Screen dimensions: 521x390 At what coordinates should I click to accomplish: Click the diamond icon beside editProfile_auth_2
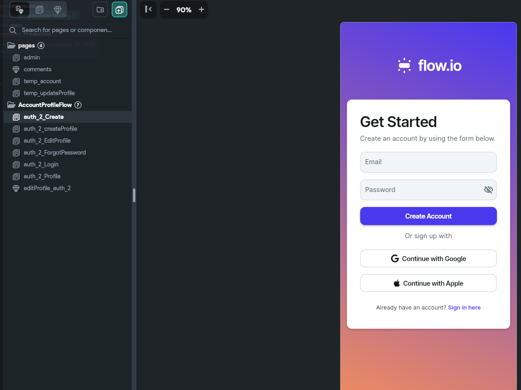coord(16,188)
